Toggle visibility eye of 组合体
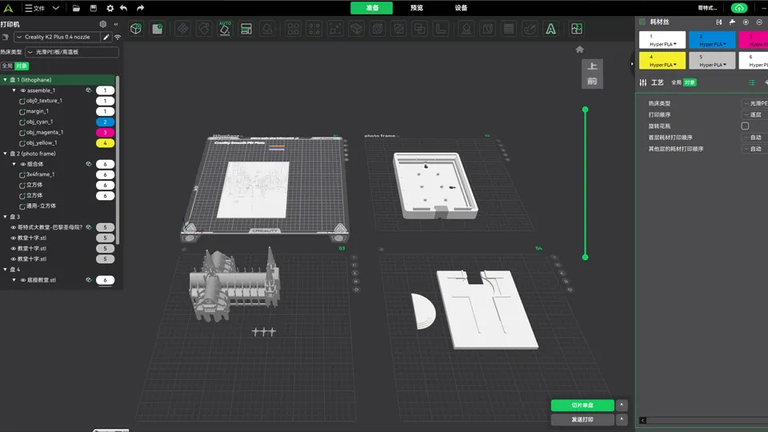Image resolution: width=768 pixels, height=432 pixels. tap(23, 164)
